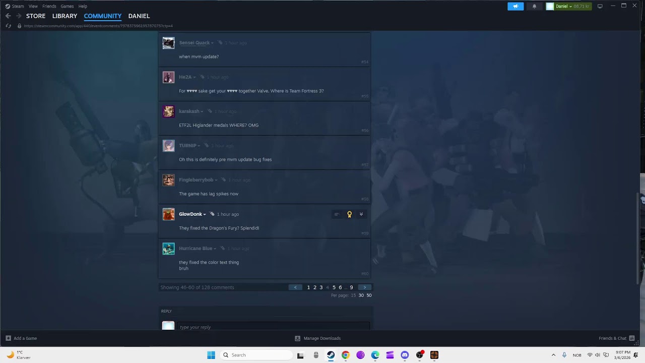Open Discord from the taskbar
This screenshot has width=645, height=363.
405,355
